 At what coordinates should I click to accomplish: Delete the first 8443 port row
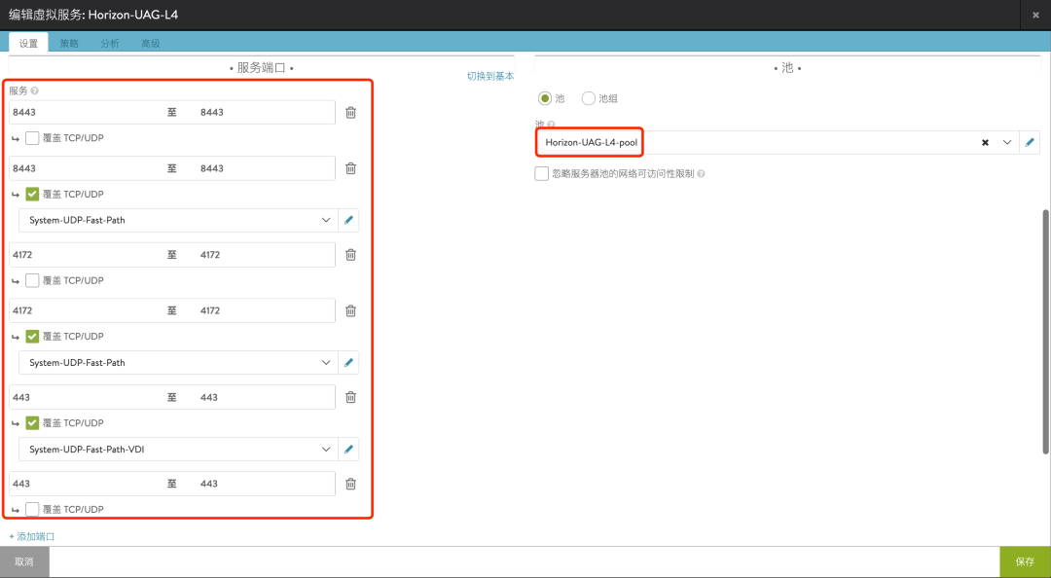point(350,113)
